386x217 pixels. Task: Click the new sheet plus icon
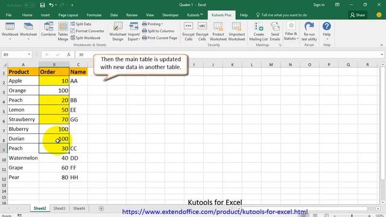tap(101, 209)
